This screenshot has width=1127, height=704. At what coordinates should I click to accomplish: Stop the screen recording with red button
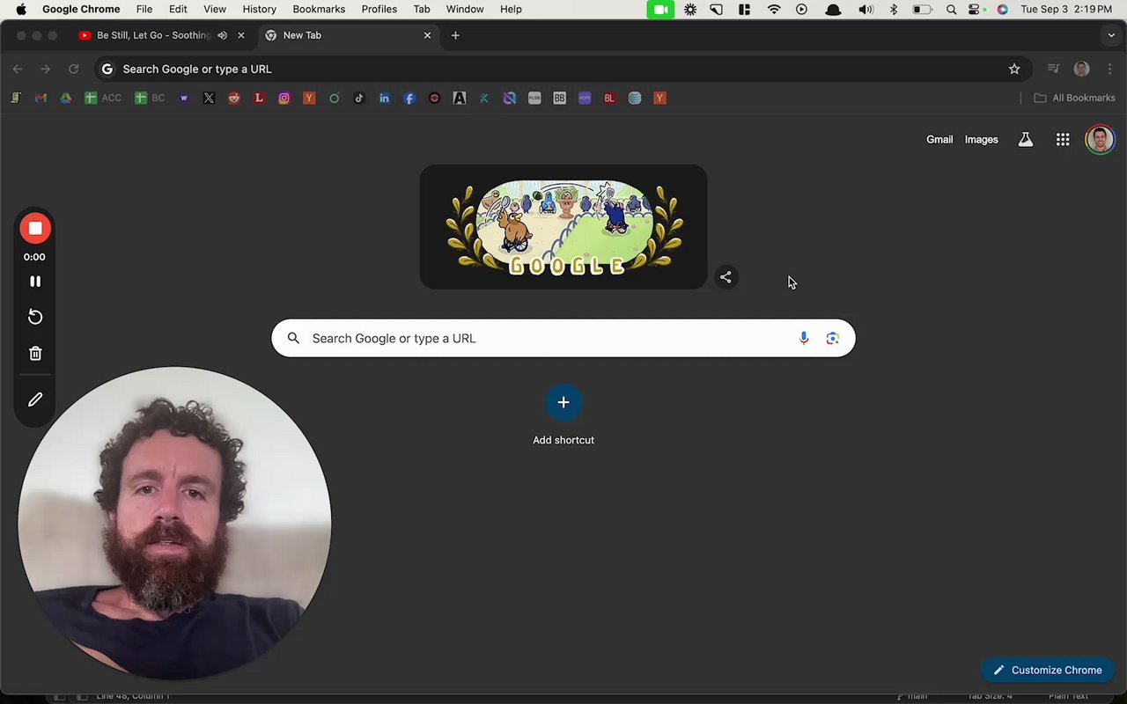coord(35,228)
